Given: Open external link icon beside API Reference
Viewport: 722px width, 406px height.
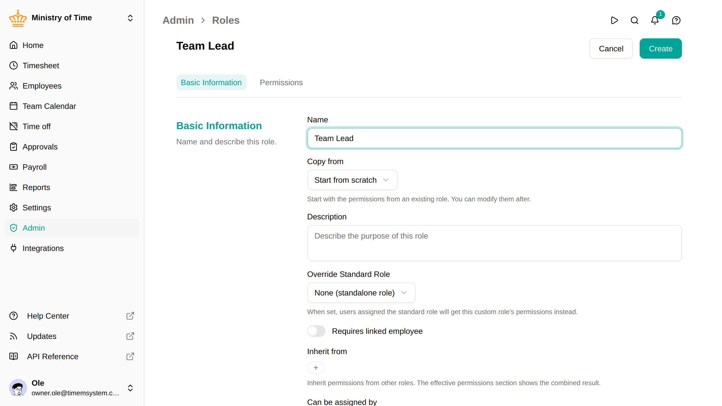Looking at the screenshot, I should [130, 356].
